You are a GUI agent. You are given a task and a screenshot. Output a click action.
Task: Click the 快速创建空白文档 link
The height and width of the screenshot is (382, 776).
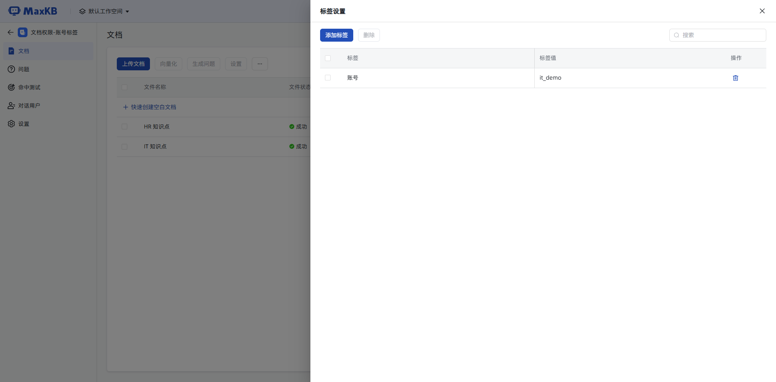[153, 107]
